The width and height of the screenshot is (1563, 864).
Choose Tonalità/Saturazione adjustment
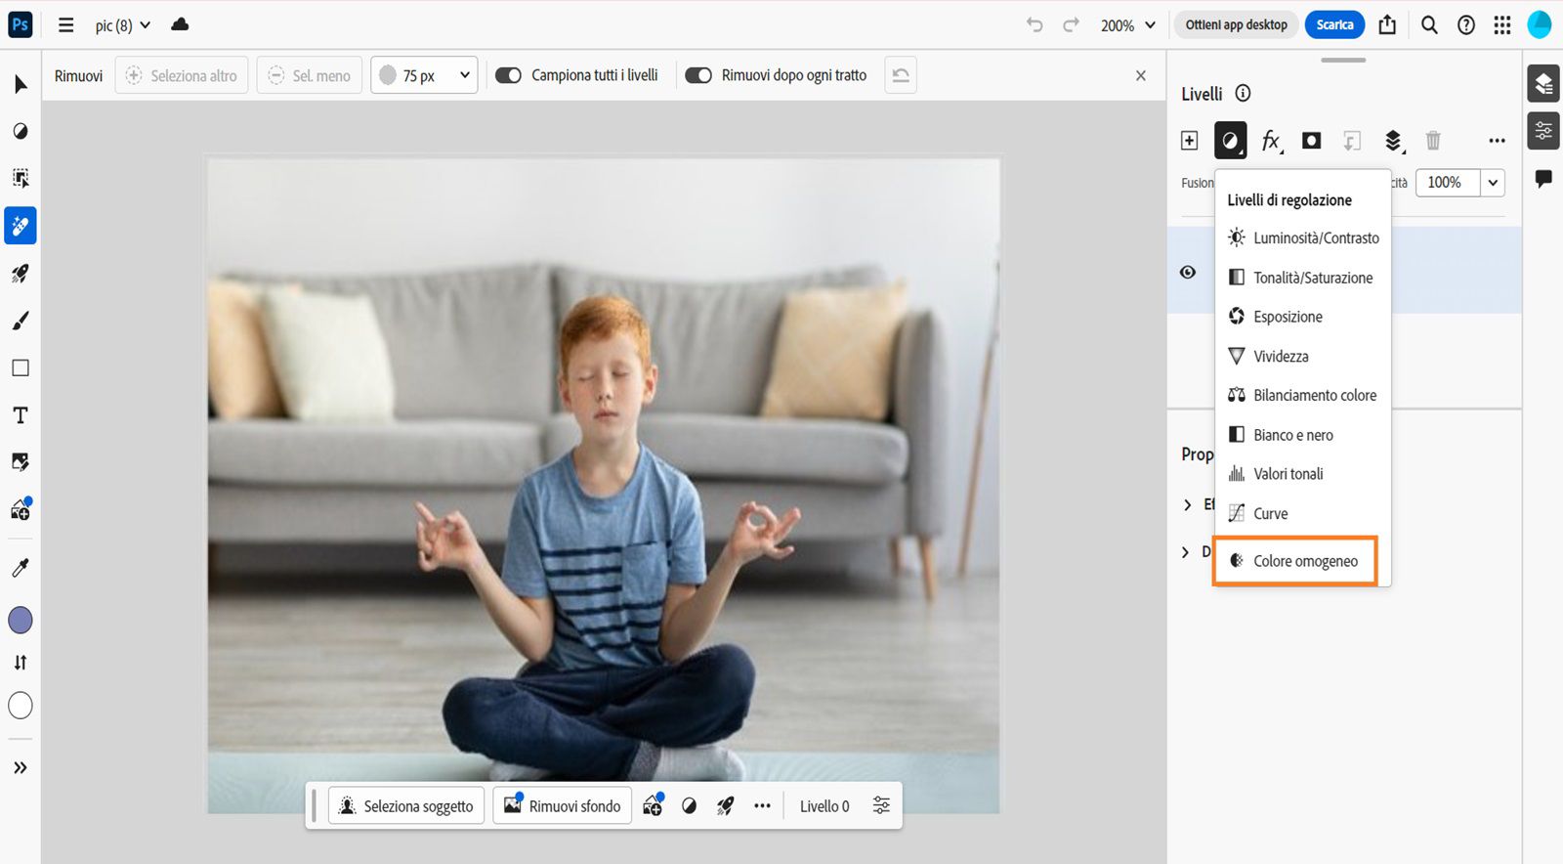(1303, 278)
